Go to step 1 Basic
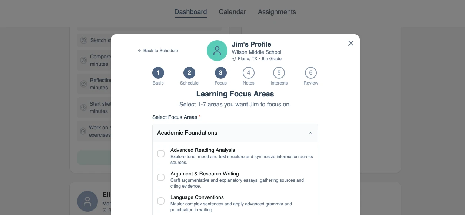The height and width of the screenshot is (215, 465). [x=158, y=73]
